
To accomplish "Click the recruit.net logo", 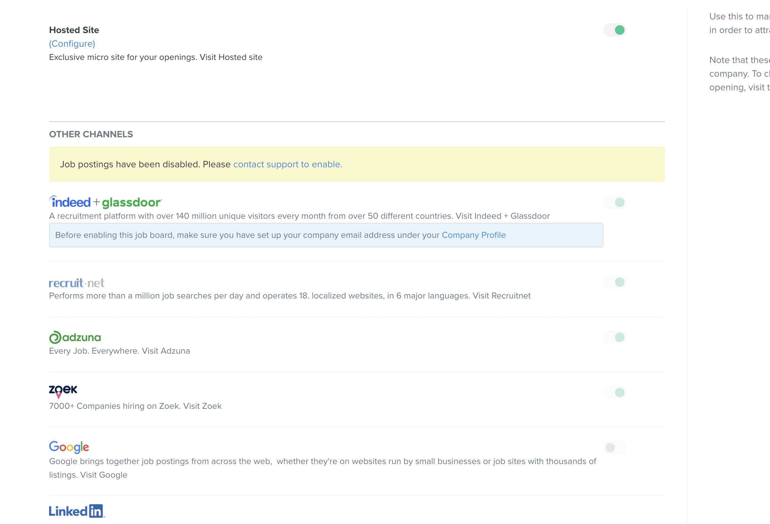I will pyautogui.click(x=77, y=283).
